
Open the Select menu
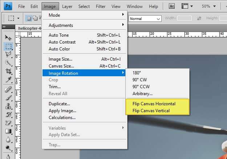[x=84, y=7]
